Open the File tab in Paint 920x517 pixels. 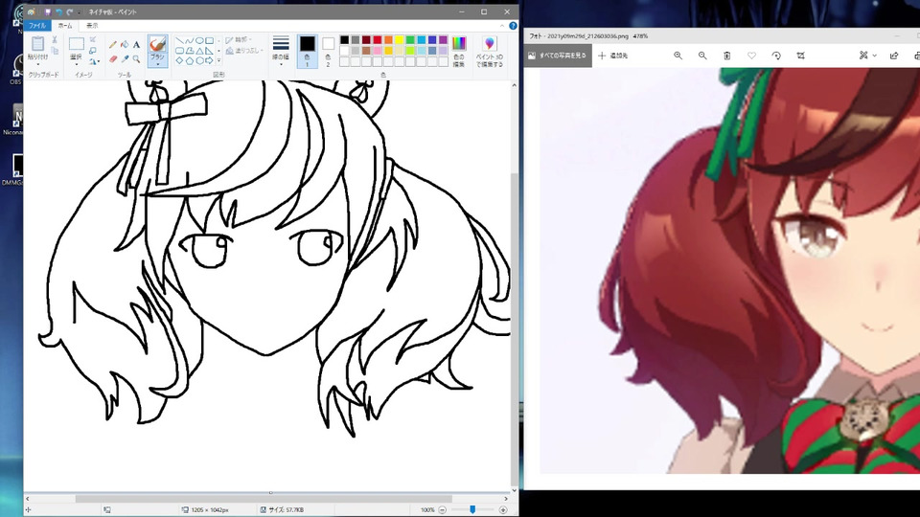(37, 26)
